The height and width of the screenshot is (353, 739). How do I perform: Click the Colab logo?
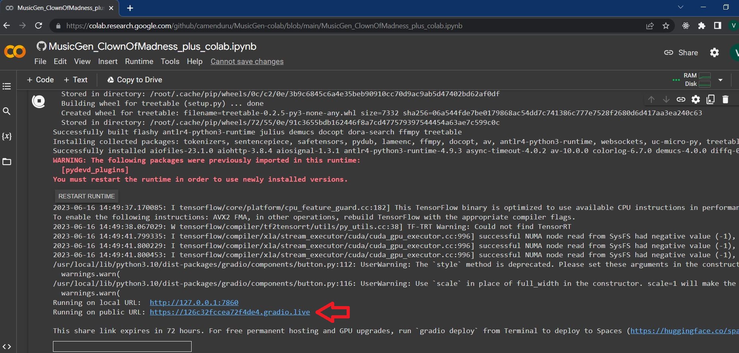pos(15,52)
